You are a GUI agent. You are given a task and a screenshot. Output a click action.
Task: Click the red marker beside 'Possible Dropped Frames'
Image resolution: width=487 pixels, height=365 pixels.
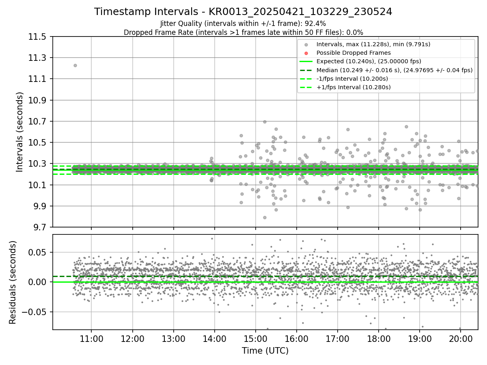coord(306,53)
